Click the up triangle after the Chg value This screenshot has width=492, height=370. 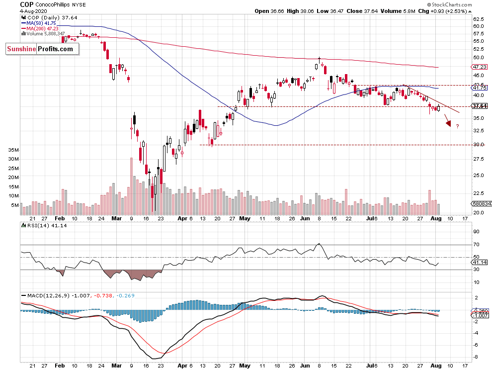tap(470, 11)
